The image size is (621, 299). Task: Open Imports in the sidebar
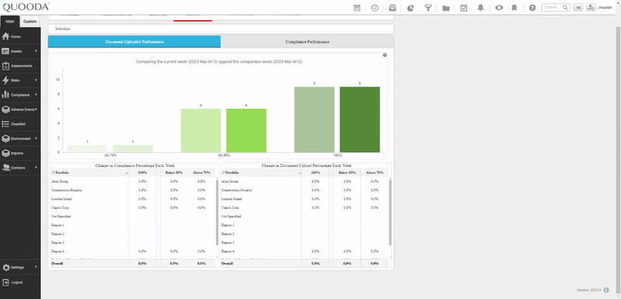point(20,153)
